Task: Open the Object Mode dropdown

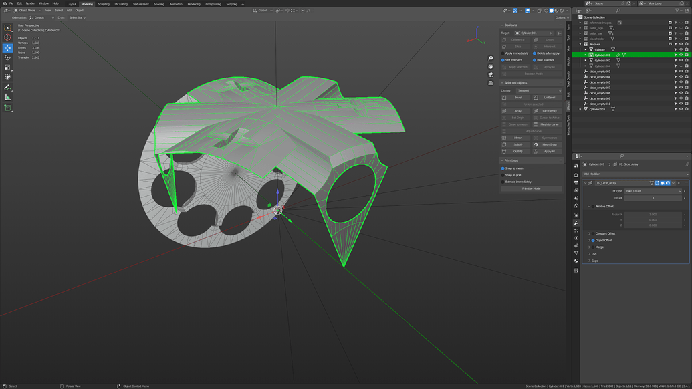Action: point(27,11)
